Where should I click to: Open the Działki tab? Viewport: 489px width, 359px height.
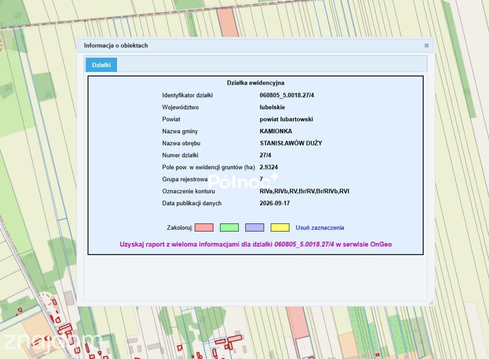101,65
